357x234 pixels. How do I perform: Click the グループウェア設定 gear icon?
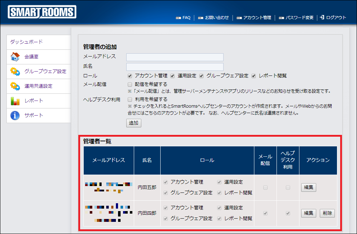[x=15, y=71]
